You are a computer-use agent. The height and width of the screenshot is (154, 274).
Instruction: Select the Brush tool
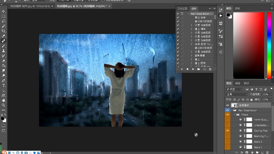[x=4, y=46]
